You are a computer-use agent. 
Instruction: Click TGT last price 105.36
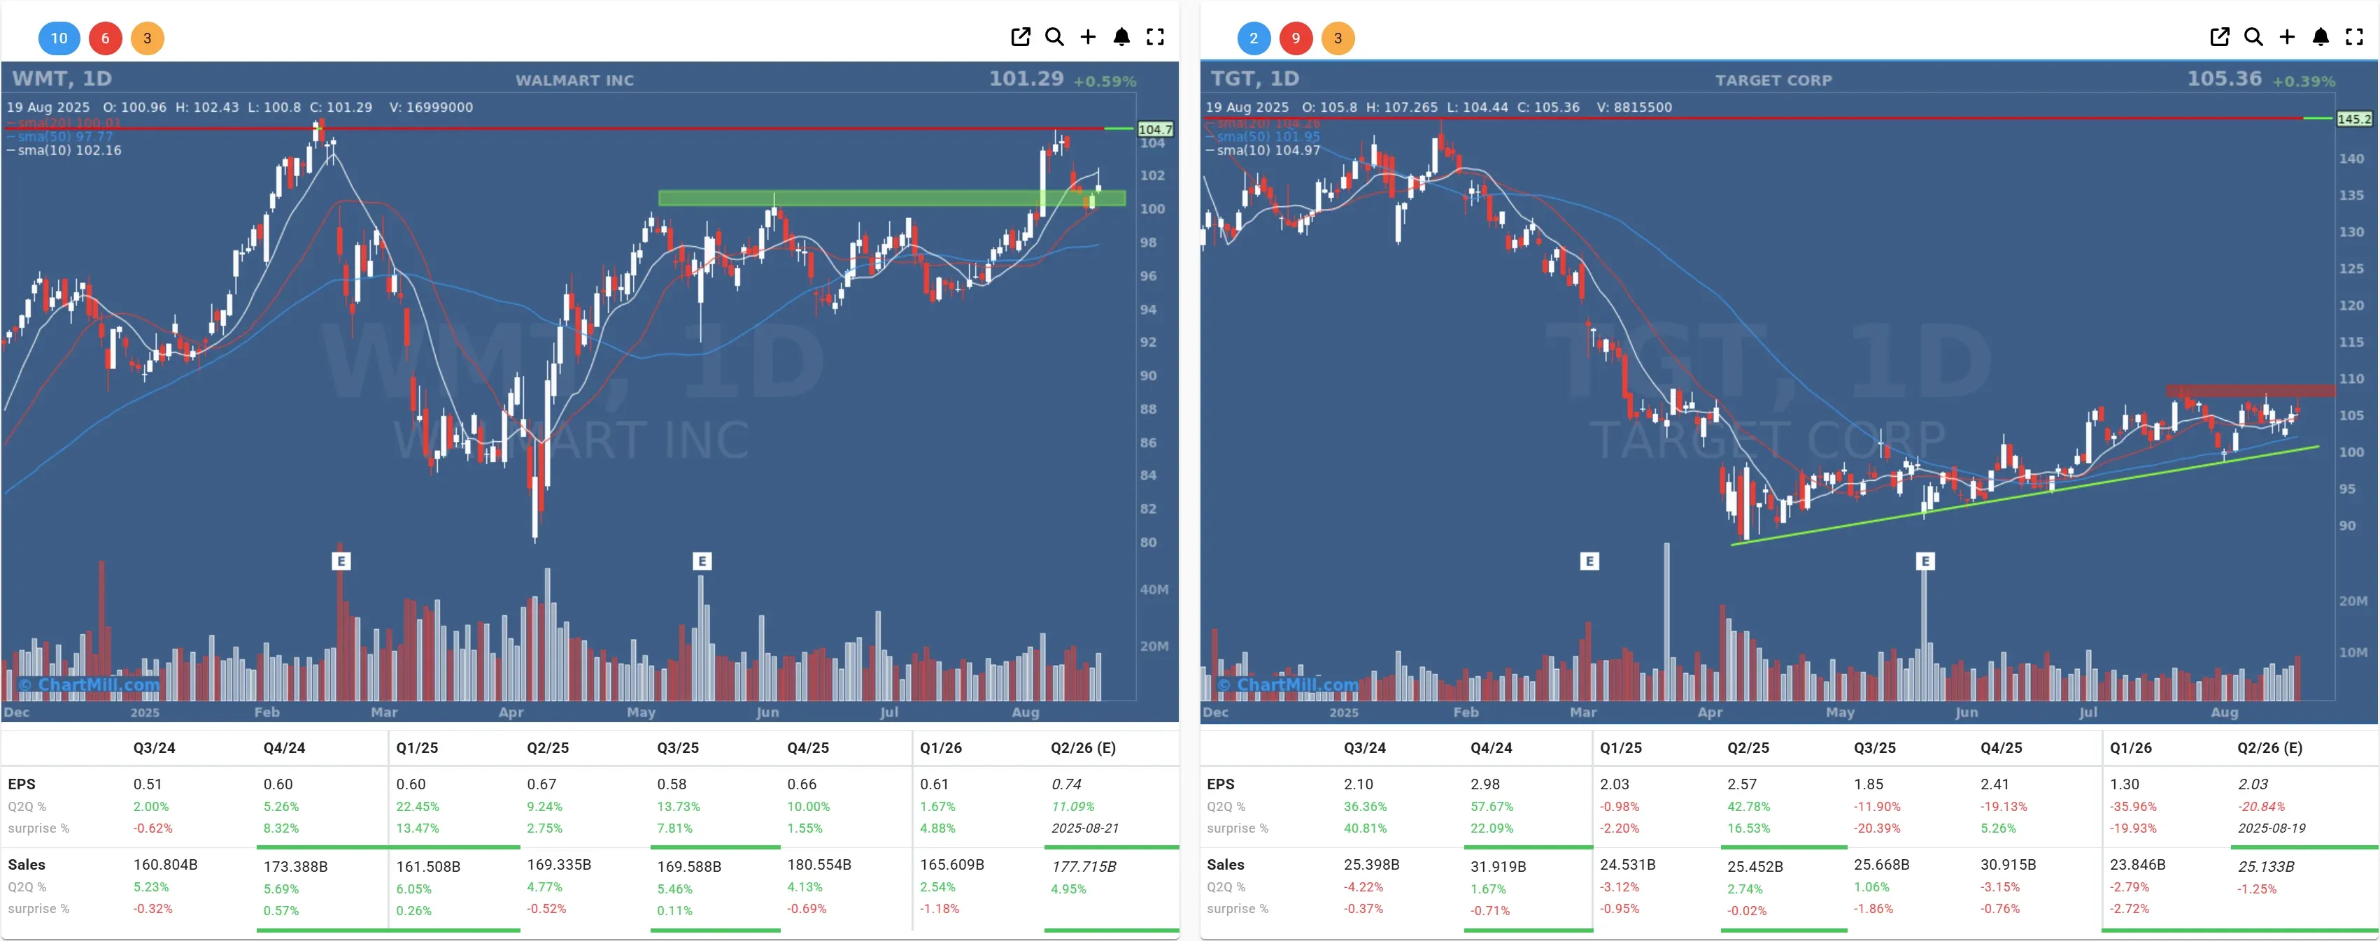pyautogui.click(x=2224, y=78)
